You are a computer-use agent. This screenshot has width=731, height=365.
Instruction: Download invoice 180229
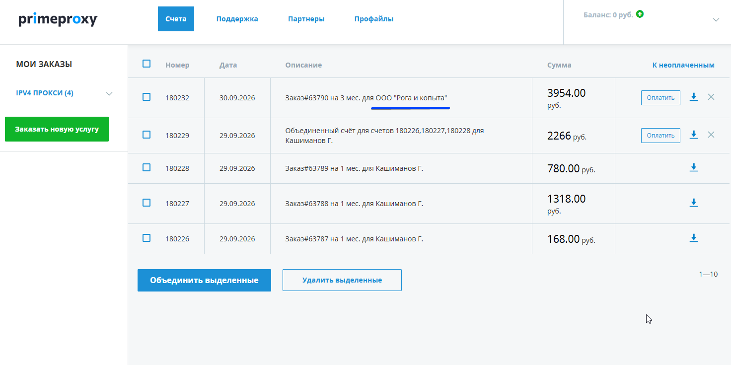pos(694,135)
